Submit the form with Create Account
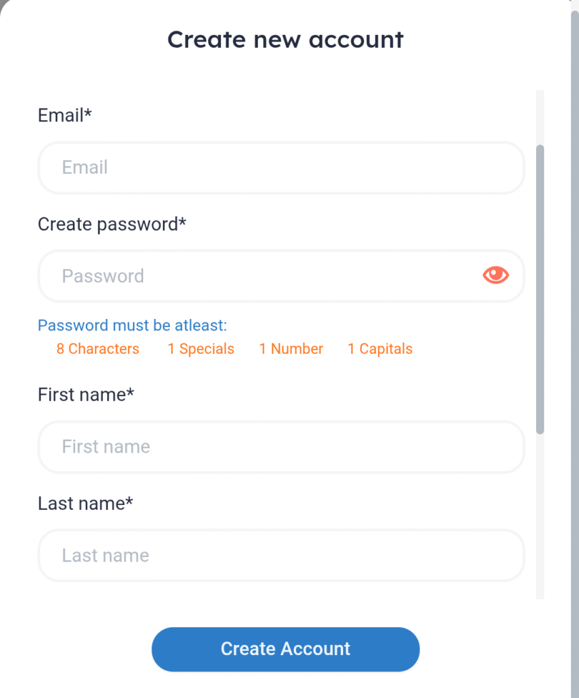The height and width of the screenshot is (698, 579). pyautogui.click(x=286, y=649)
